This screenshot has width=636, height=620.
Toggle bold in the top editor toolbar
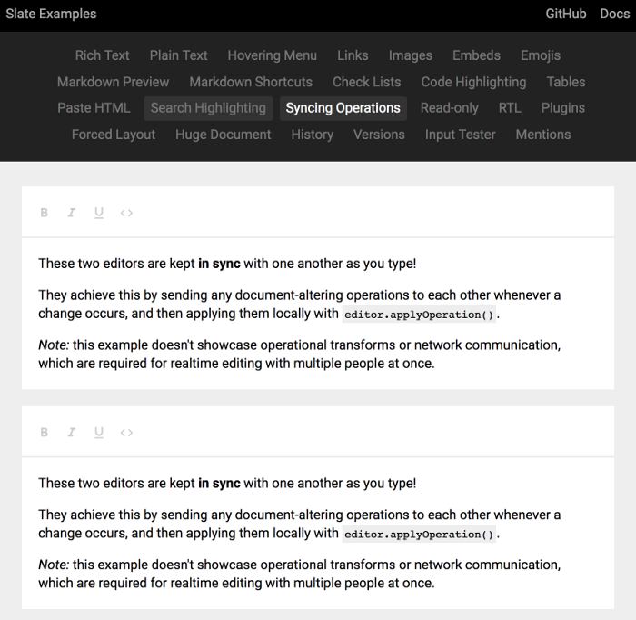point(44,213)
